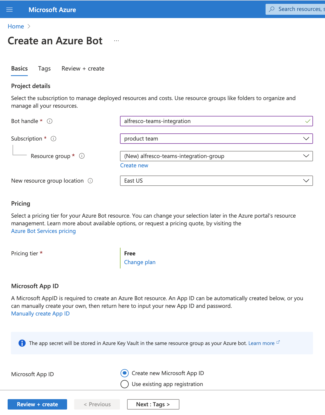The image size is (325, 415).
Task: Select Create new Microsoft App ID
Action: 125,373
